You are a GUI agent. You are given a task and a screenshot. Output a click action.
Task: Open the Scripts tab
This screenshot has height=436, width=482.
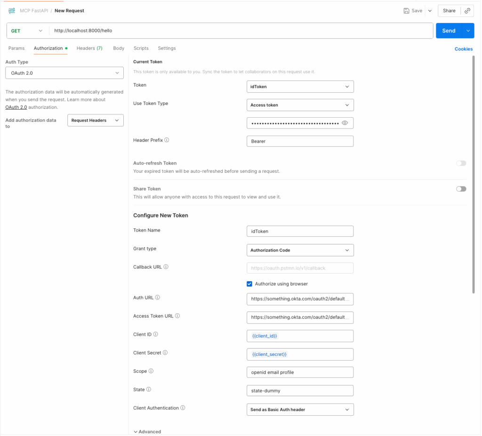(141, 48)
